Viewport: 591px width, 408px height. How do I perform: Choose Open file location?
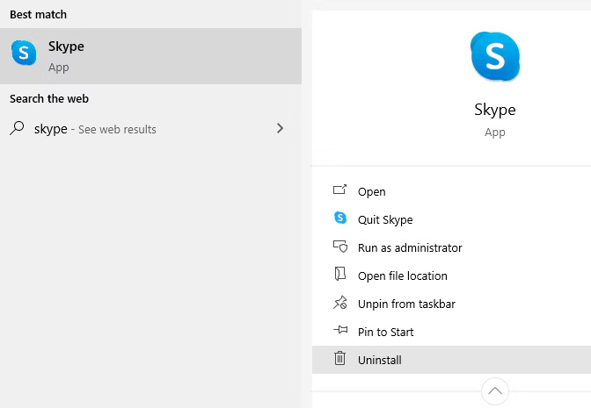(x=451, y=276)
